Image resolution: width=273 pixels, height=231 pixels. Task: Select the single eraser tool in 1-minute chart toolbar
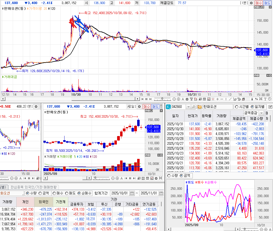click(235, 99)
